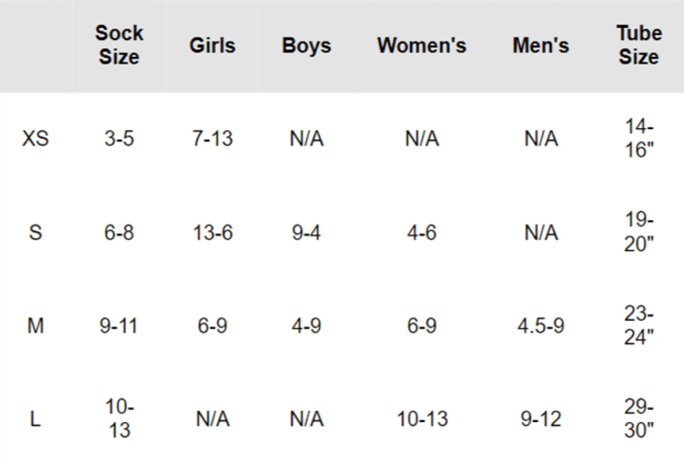
Task: Click the 4-6 women's size cell
Action: 422,233
